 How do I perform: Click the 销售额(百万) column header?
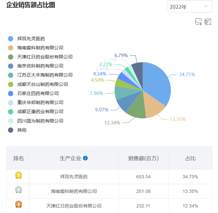[143, 158]
